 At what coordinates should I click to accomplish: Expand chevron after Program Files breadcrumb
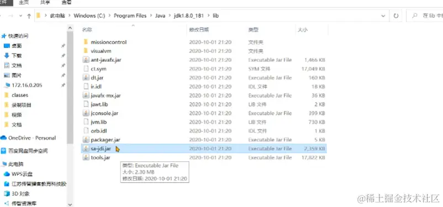point(151,16)
